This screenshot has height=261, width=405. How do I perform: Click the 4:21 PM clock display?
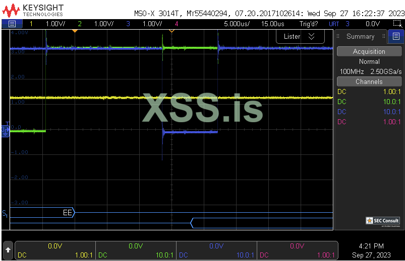tap(371, 246)
